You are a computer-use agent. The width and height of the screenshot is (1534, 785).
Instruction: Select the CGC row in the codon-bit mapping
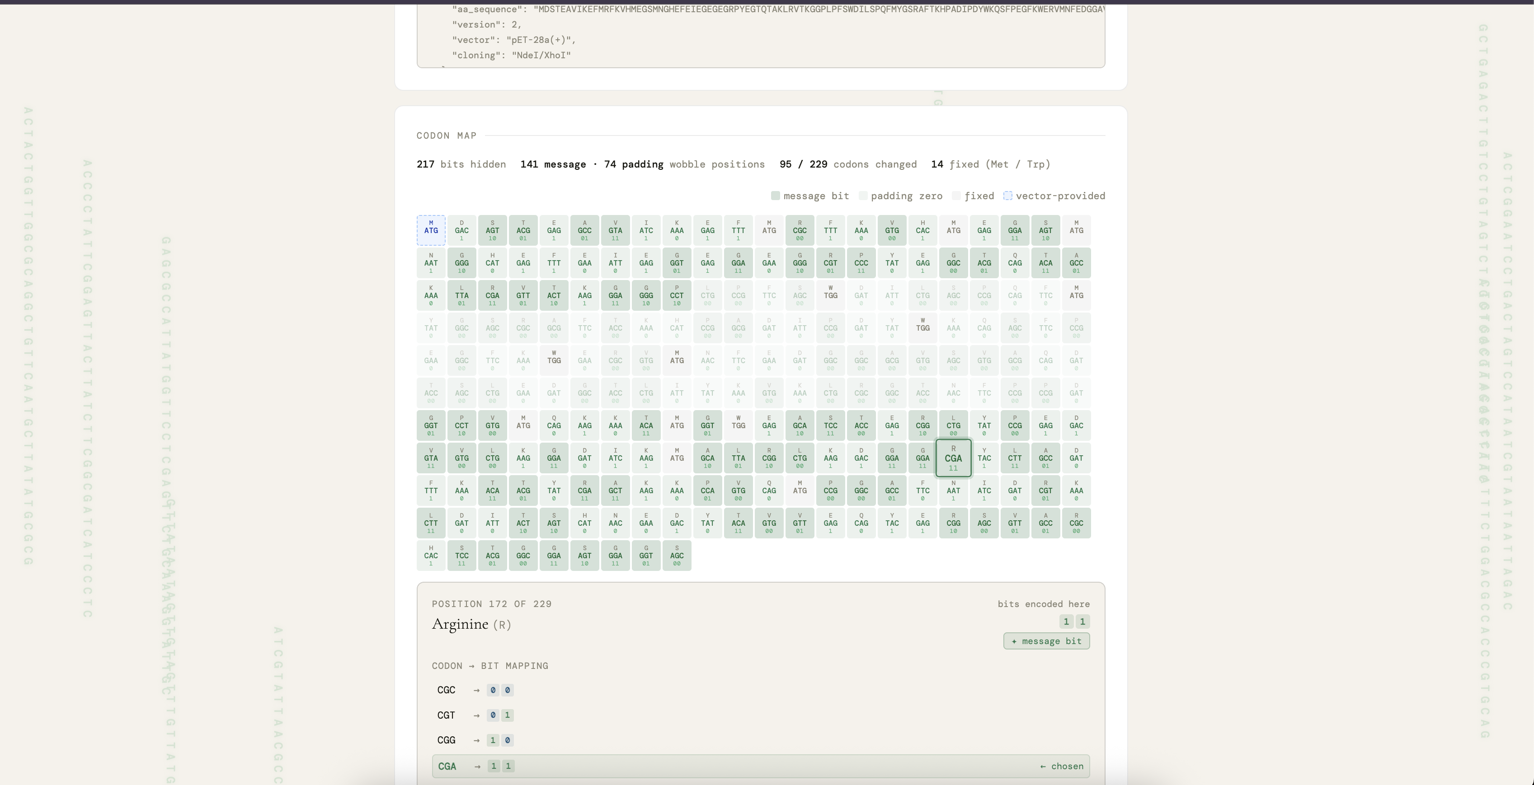[761, 690]
